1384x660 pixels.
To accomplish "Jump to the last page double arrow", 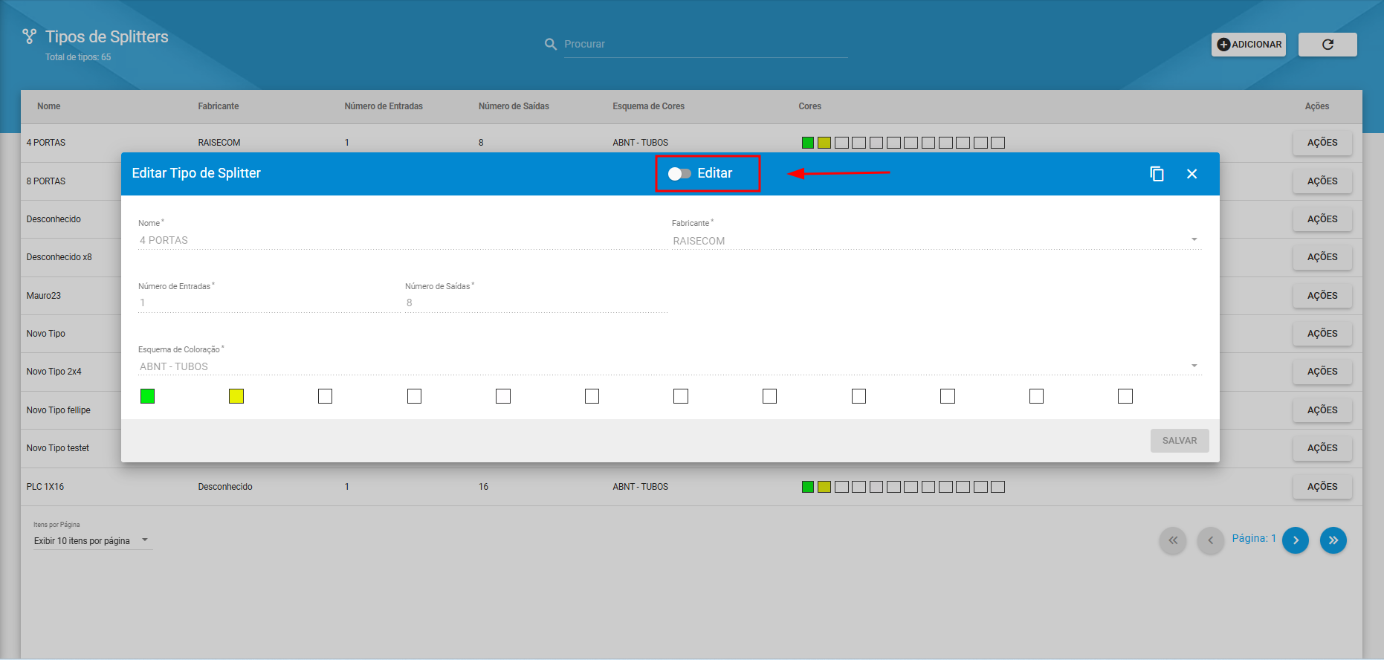I will pyautogui.click(x=1333, y=540).
